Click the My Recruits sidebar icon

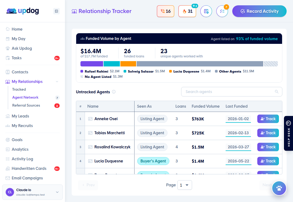8,126
